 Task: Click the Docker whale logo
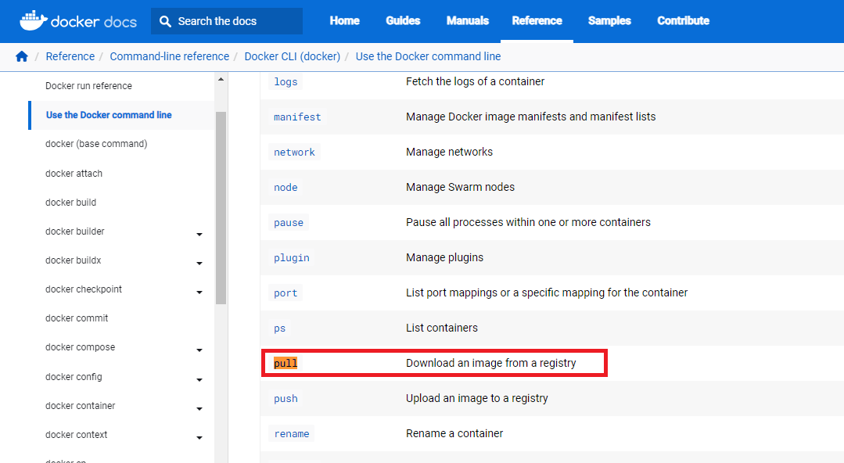pos(34,20)
